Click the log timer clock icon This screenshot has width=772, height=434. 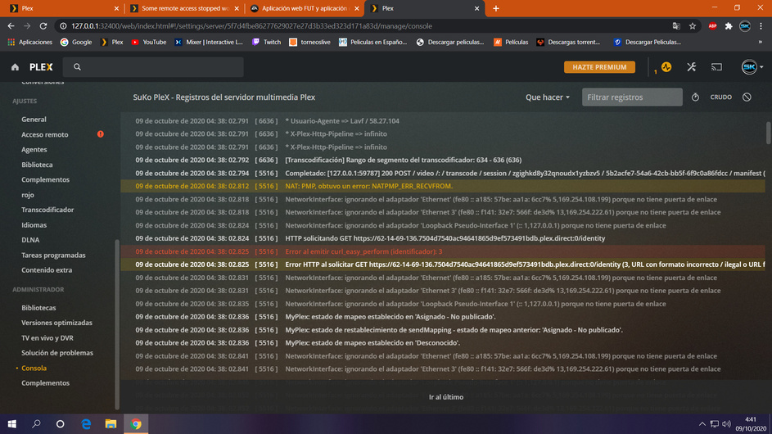pos(695,97)
